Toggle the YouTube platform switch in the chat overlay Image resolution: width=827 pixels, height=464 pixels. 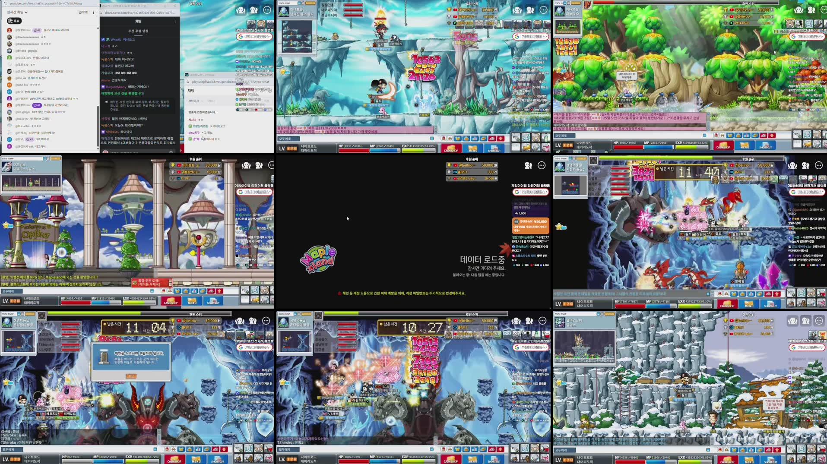point(257,110)
